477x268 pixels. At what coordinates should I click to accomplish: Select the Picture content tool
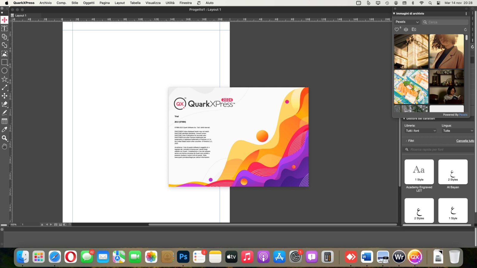(x=4, y=54)
